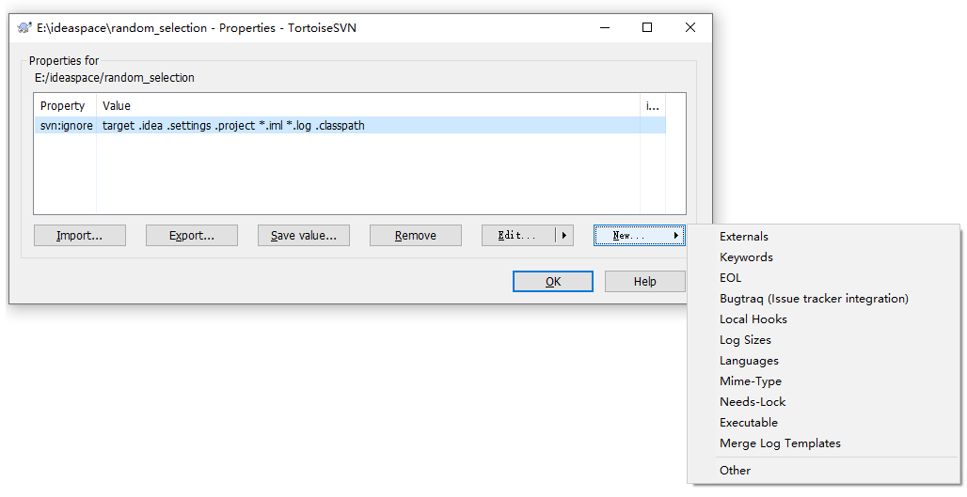Select the svn:ignore property cell

[x=66, y=126]
